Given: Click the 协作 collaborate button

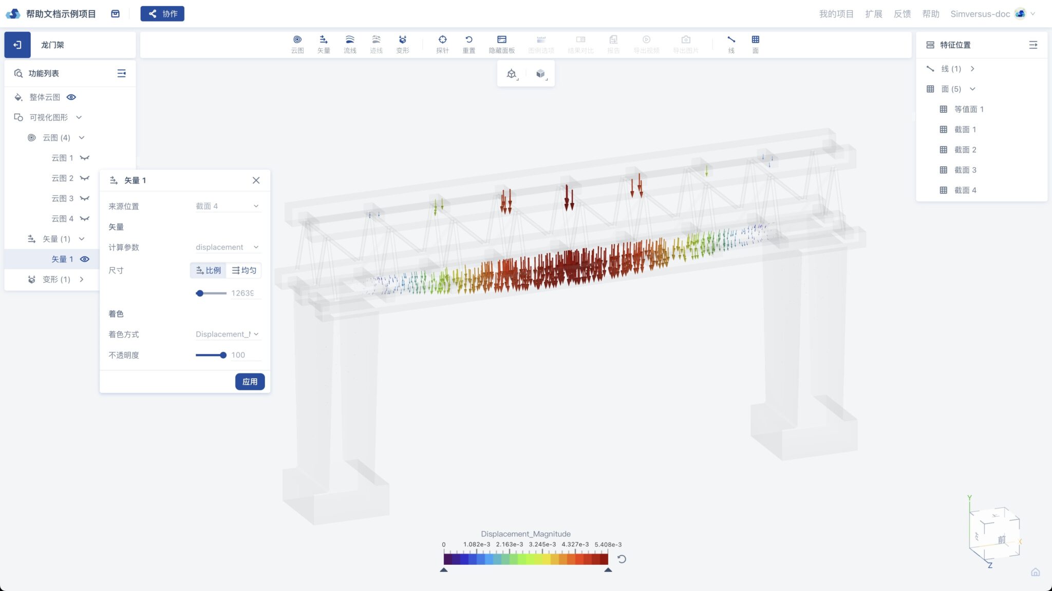Looking at the screenshot, I should (162, 14).
